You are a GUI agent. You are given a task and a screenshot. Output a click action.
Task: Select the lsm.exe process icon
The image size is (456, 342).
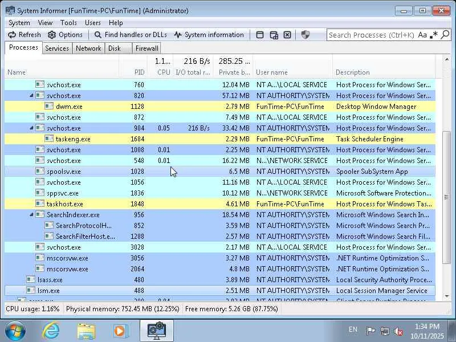[x=31, y=290]
